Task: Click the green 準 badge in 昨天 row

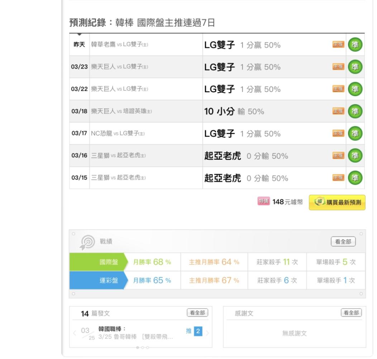Action: (355, 45)
